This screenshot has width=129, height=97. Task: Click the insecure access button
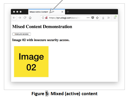coord(21,34)
